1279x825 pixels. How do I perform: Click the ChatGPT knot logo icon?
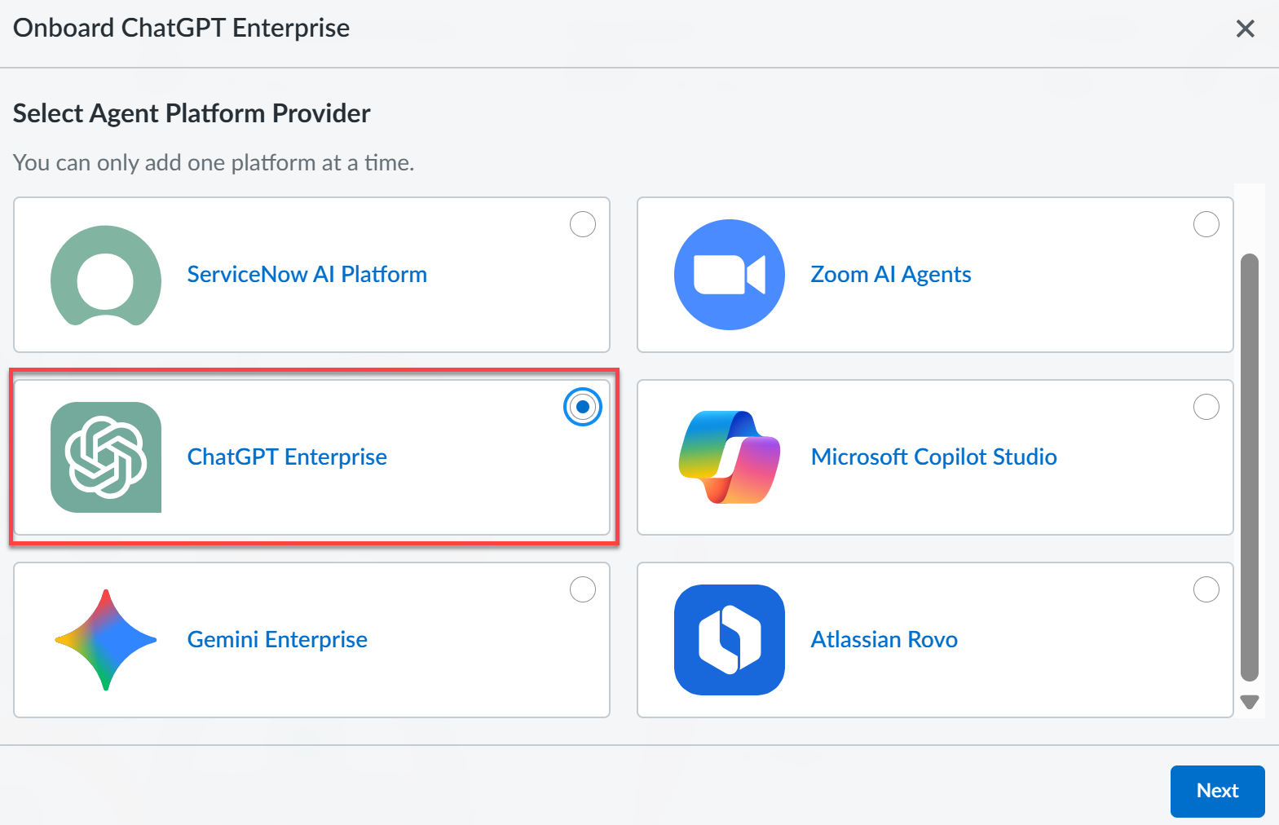(x=106, y=457)
